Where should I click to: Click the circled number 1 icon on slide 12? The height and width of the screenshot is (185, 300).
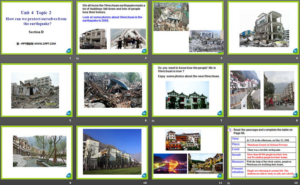click(230, 130)
